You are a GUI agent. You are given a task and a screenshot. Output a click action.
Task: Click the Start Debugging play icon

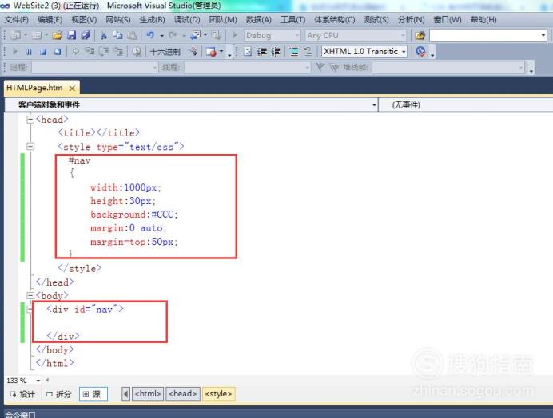pyautogui.click(x=234, y=35)
